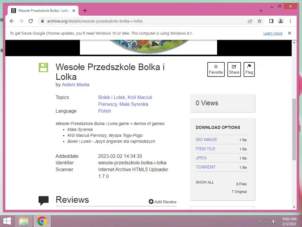Open the Chrome side panel icon
Screen dimensions: 302x227
tap(271, 21)
